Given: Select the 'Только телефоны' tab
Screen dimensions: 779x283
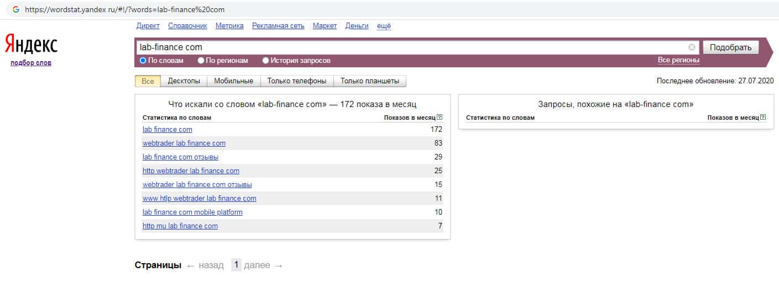Looking at the screenshot, I should pos(297,81).
